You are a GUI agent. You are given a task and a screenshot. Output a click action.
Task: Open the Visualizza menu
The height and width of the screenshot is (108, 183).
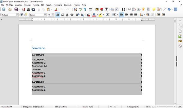click(x=19, y=5)
